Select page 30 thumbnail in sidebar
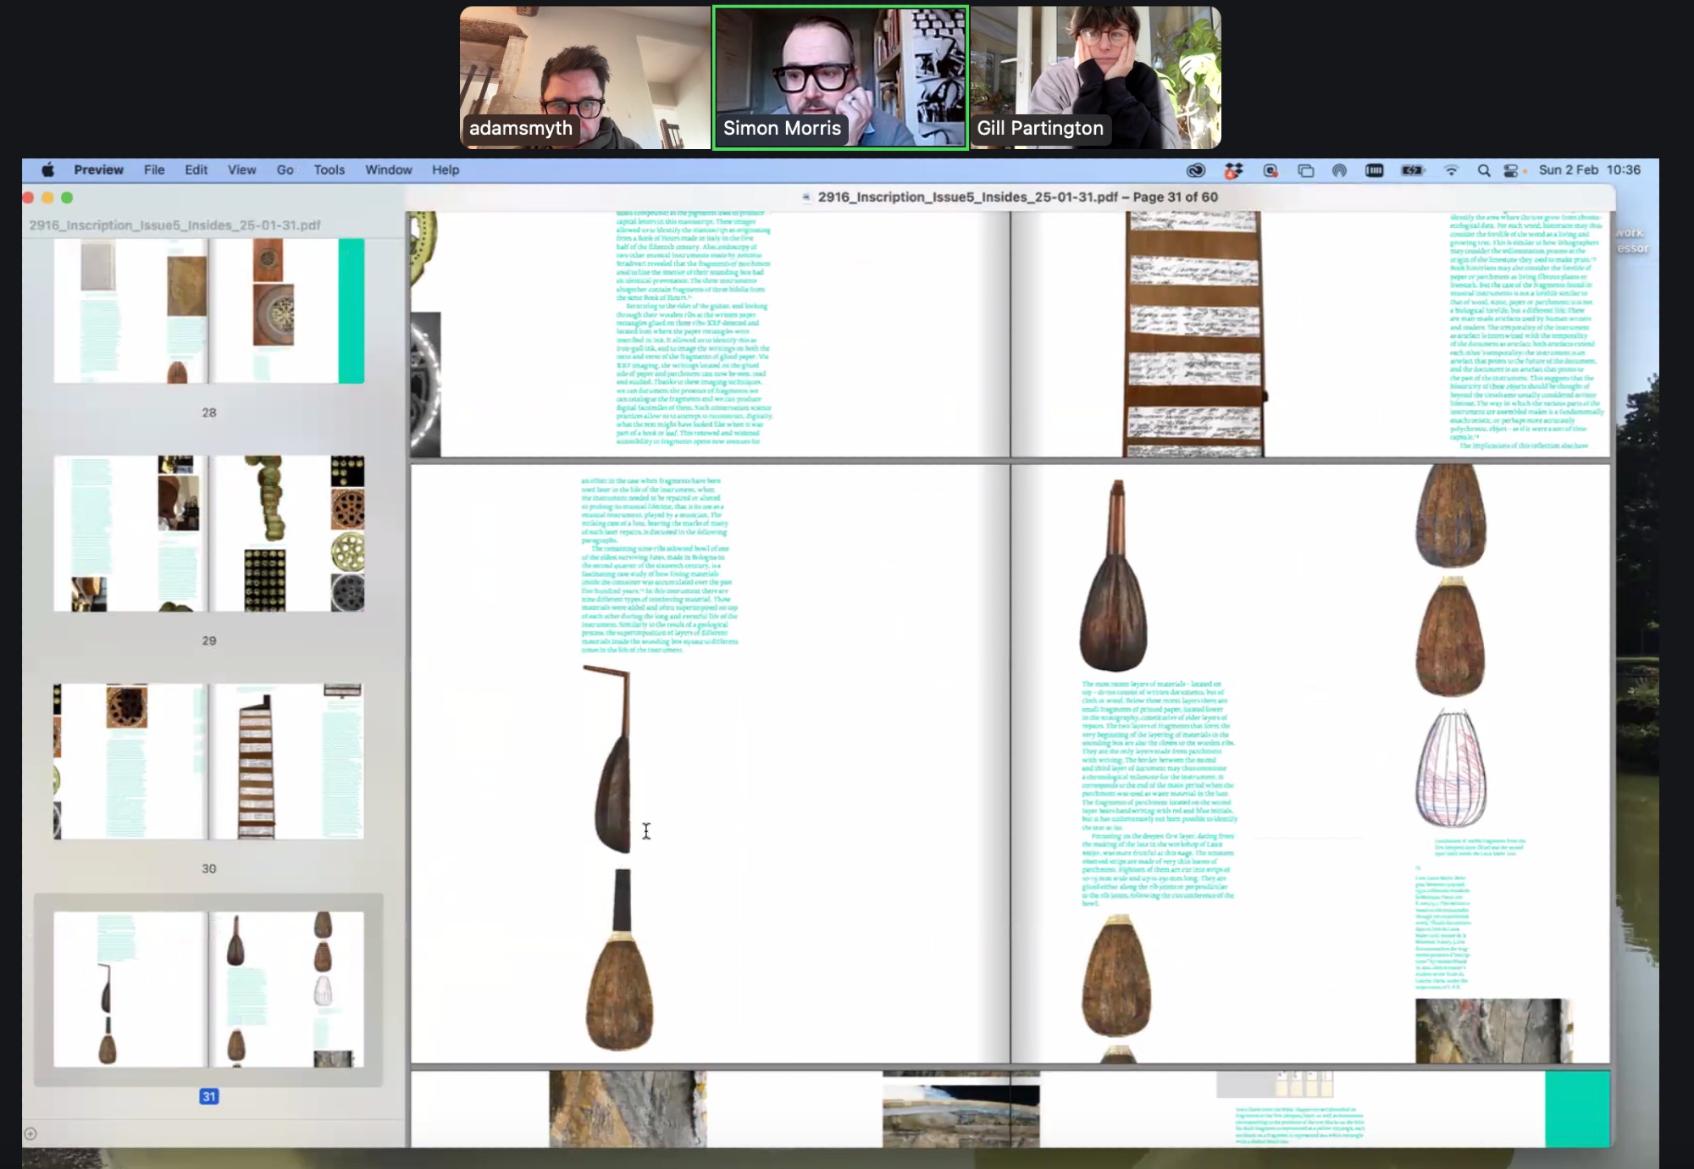Image resolution: width=1694 pixels, height=1169 pixels. click(208, 762)
